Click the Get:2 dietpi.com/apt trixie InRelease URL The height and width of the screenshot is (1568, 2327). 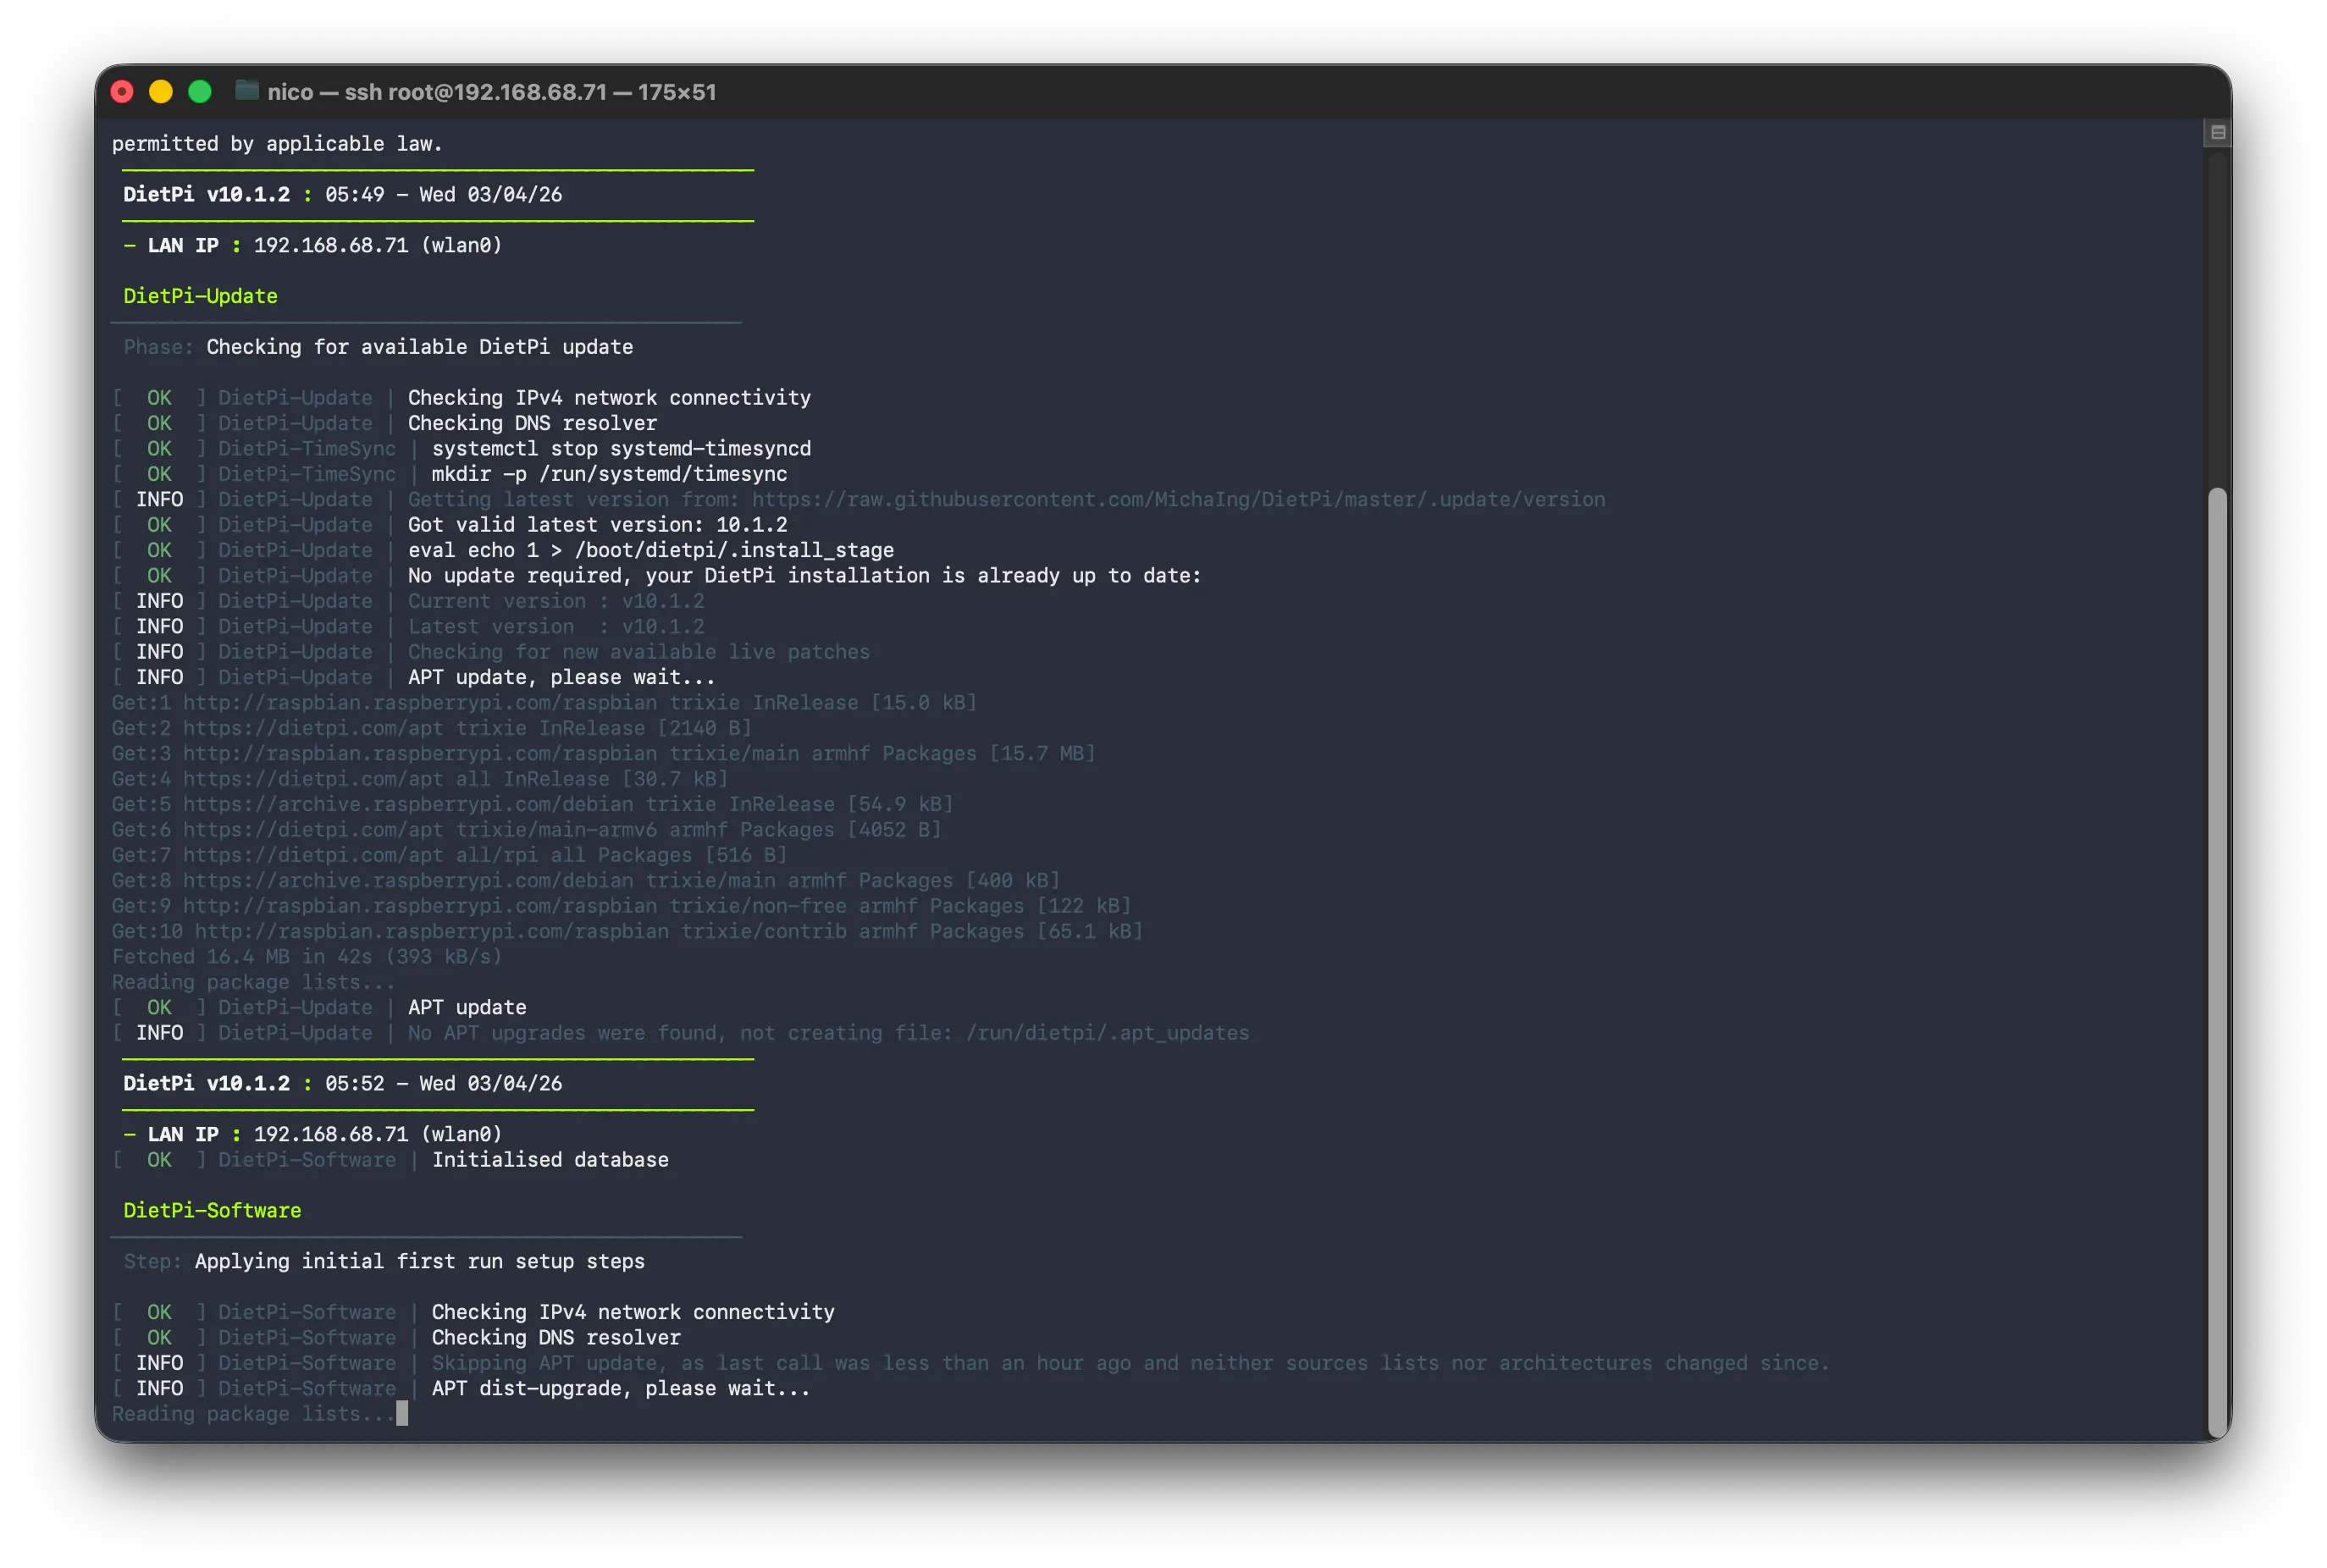[x=313, y=728]
